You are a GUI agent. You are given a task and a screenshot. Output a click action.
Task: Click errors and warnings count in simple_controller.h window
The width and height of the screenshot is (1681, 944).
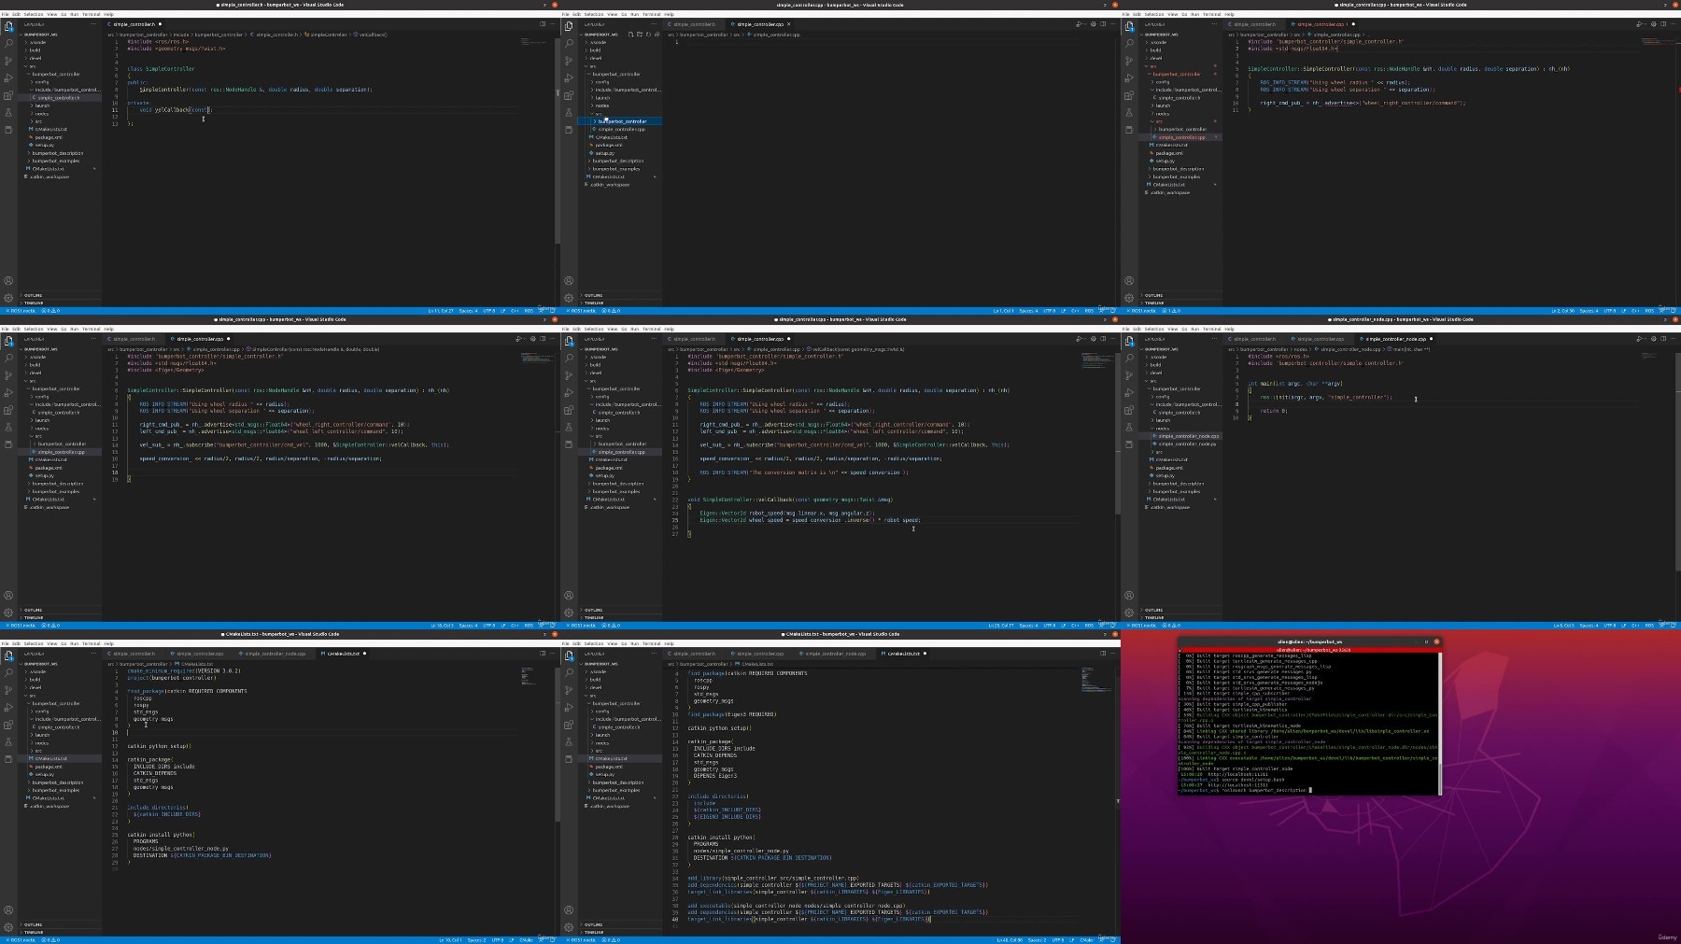(x=50, y=311)
